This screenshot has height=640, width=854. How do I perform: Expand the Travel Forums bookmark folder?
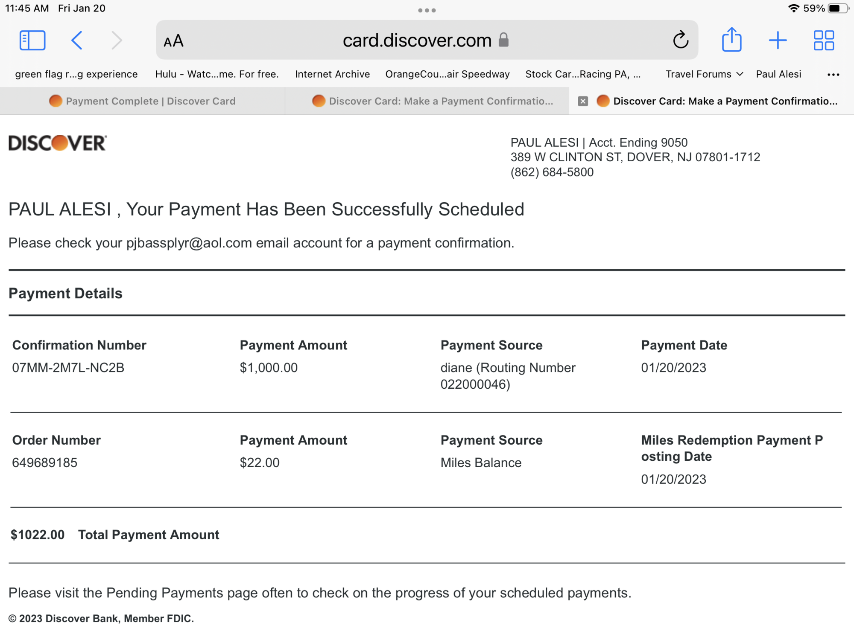click(x=704, y=74)
